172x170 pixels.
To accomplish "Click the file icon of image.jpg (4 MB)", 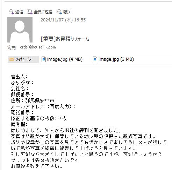I will tap(44, 59).
